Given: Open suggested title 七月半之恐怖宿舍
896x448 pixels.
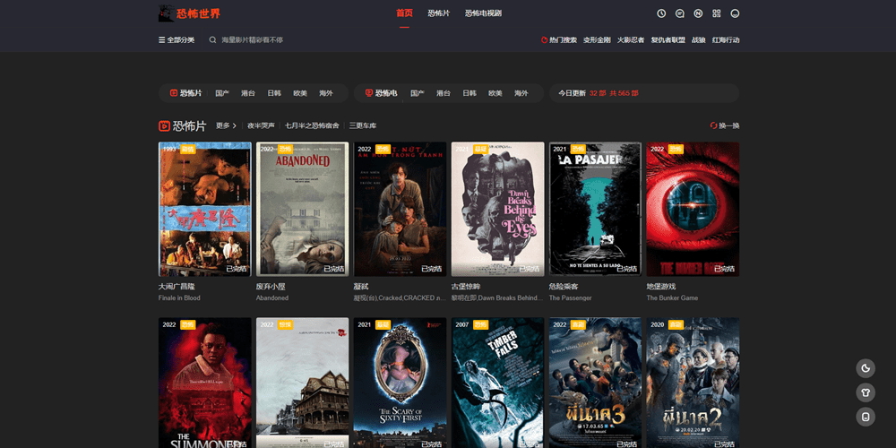Looking at the screenshot, I should [x=312, y=125].
